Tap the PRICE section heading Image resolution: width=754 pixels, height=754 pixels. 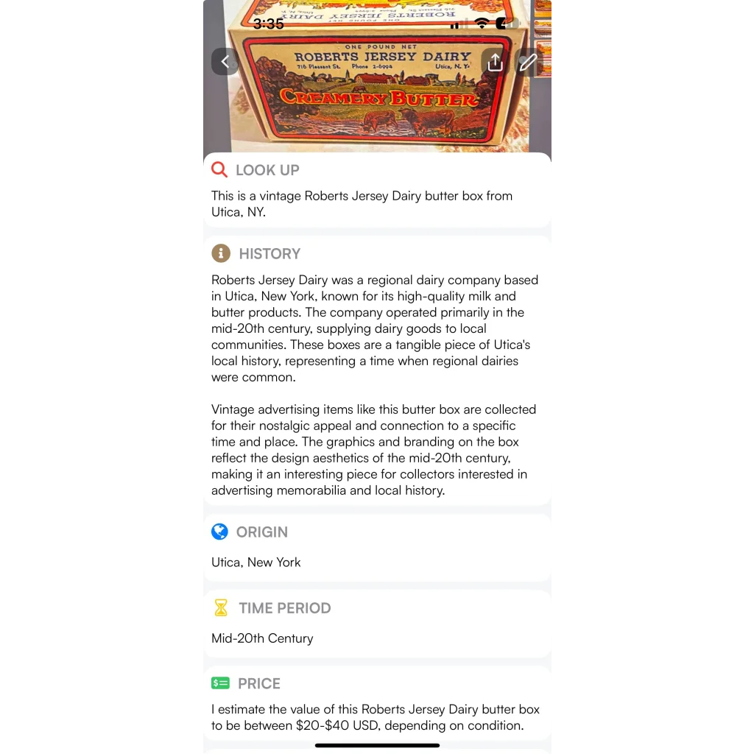coord(259,684)
